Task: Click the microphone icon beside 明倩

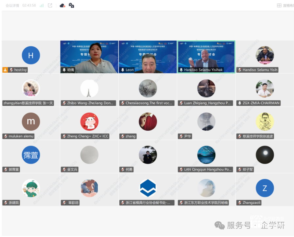Action: pyautogui.click(x=64, y=70)
